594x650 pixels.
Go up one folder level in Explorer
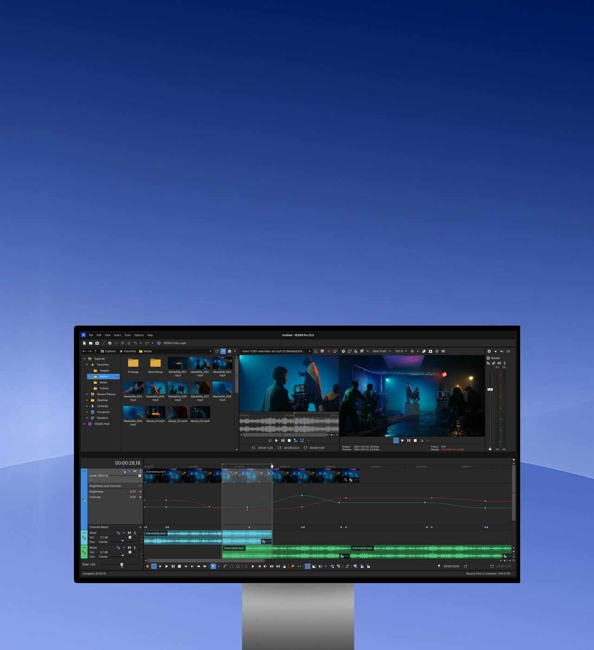pos(96,351)
